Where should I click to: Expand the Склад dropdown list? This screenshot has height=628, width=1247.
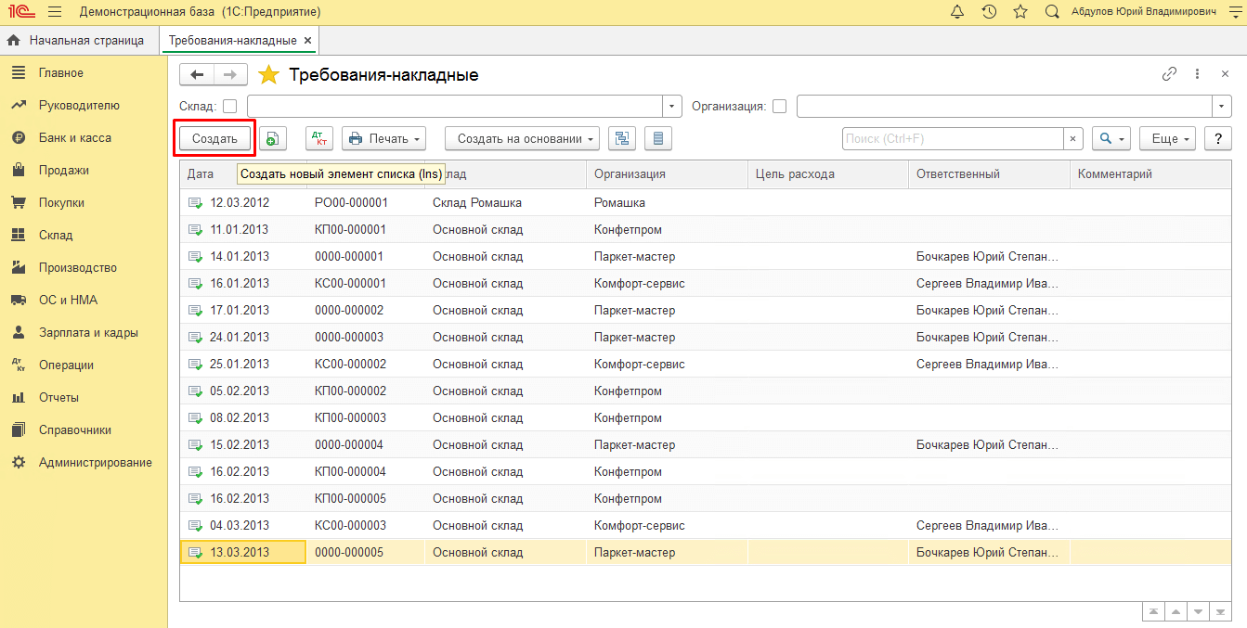(x=672, y=107)
